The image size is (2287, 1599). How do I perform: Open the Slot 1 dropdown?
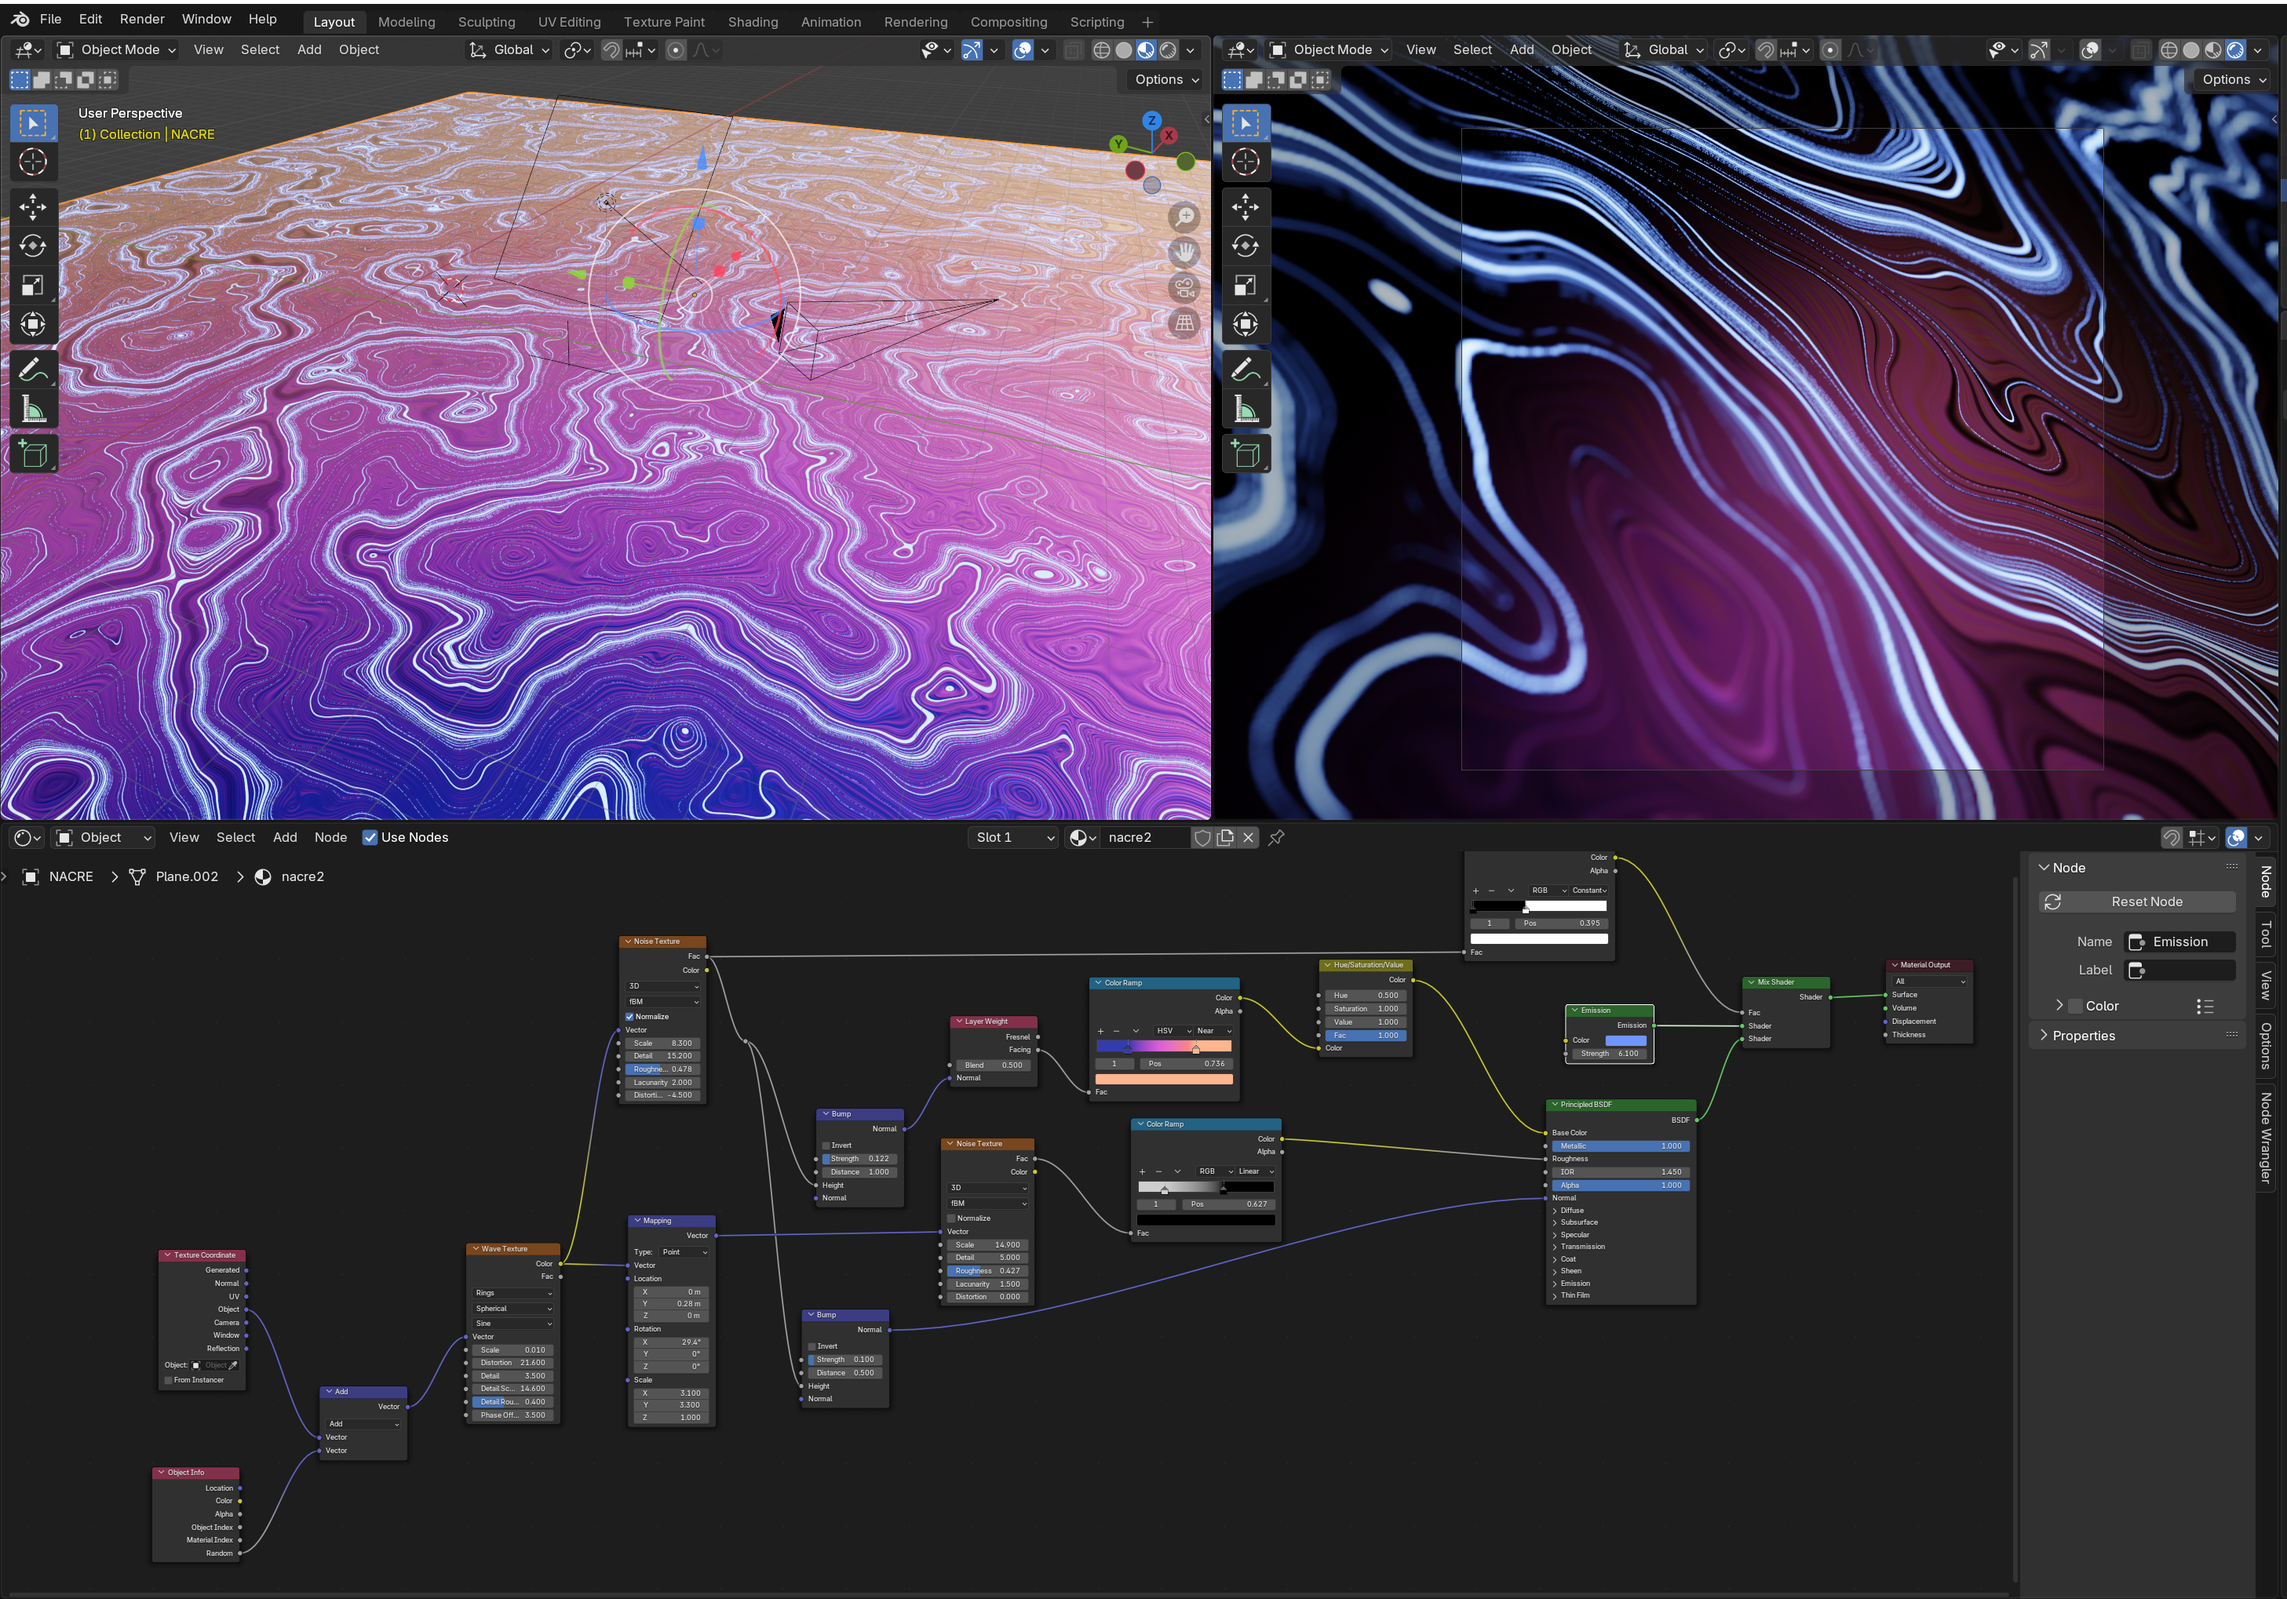click(x=1013, y=837)
